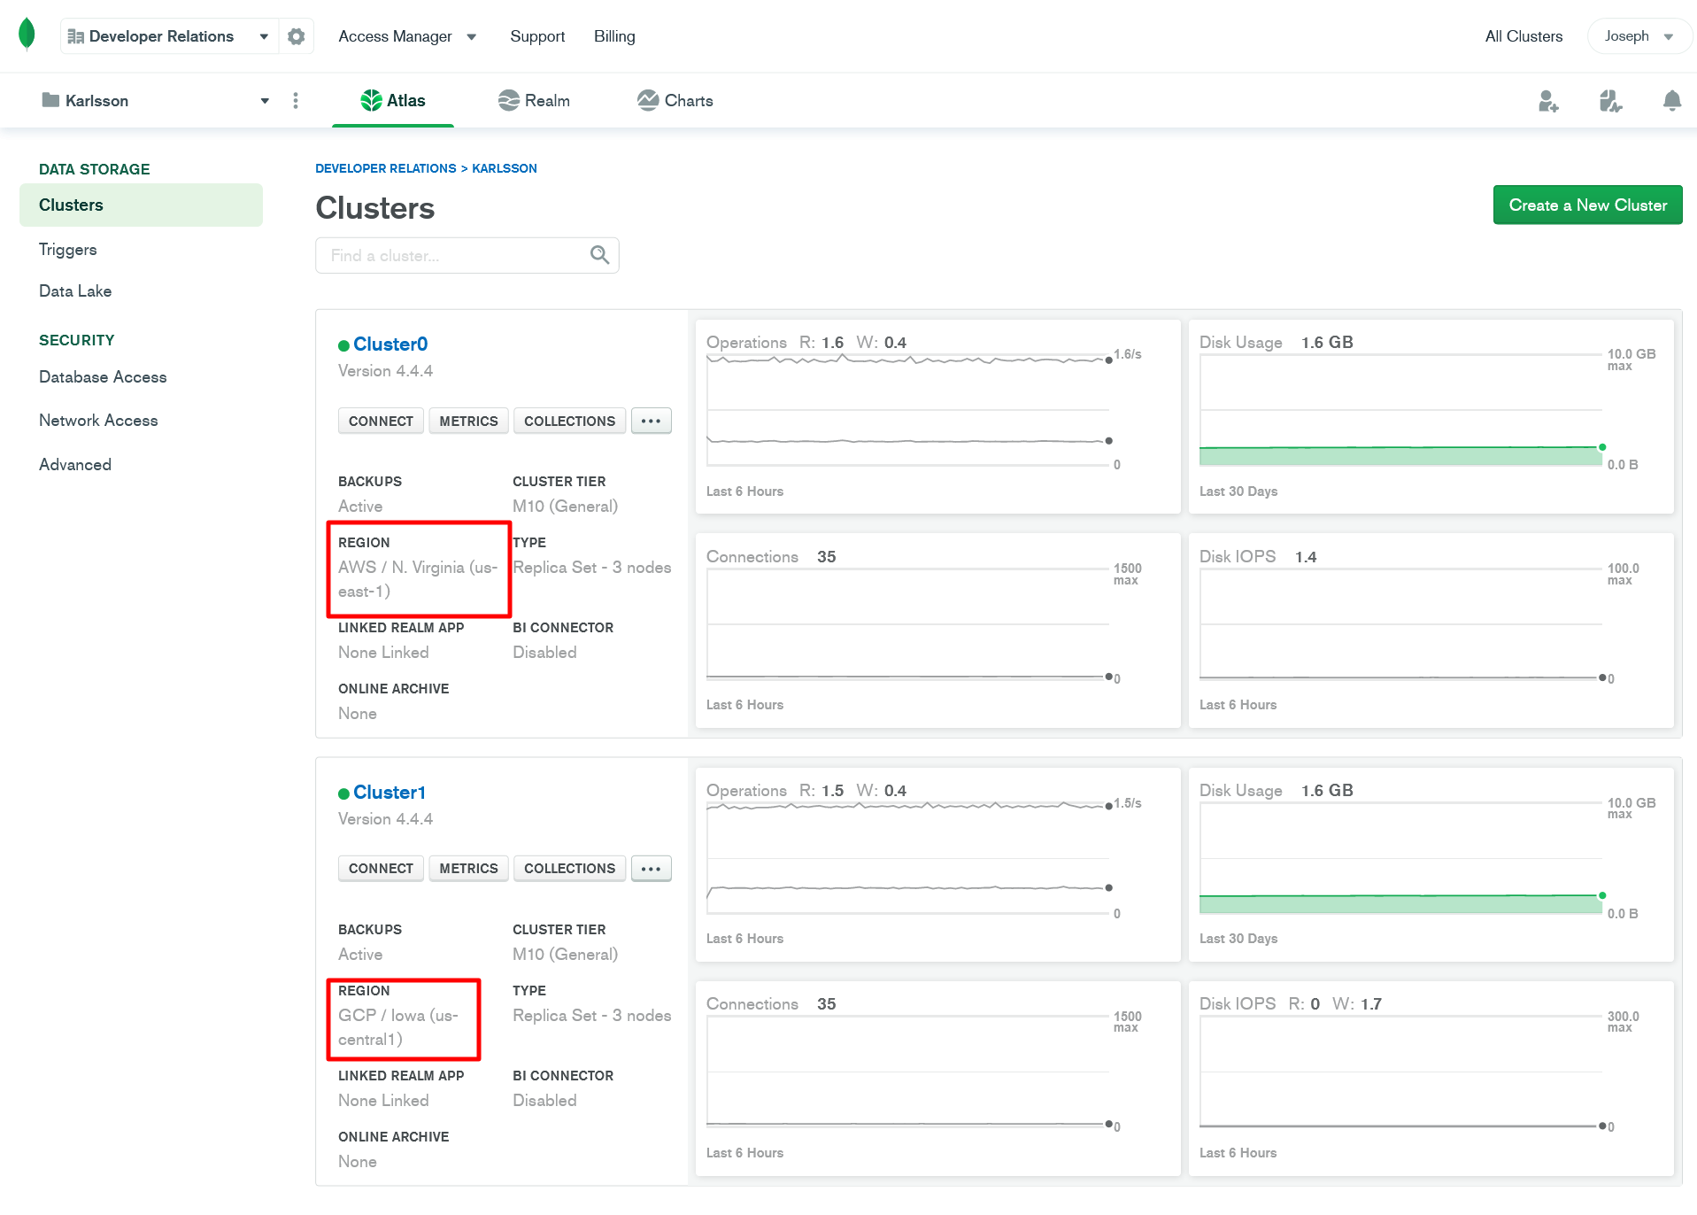The image size is (1697, 1215).
Task: Click the Karlsson folder icon
Action: pos(50,100)
